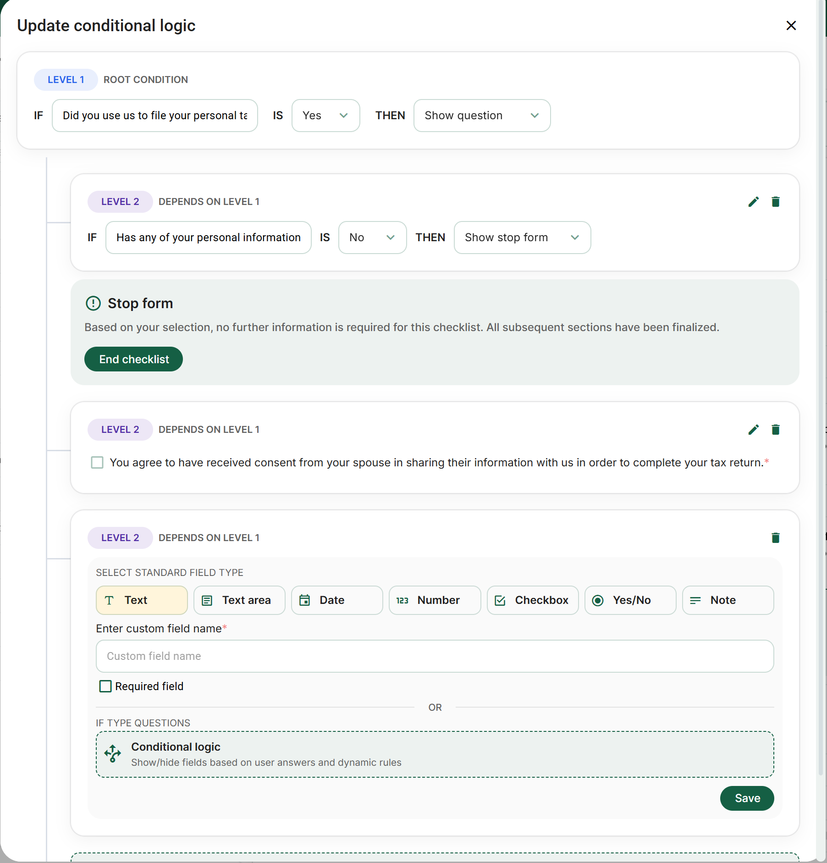Open the Show stop form dropdown
This screenshot has width=827, height=863.
(x=522, y=238)
